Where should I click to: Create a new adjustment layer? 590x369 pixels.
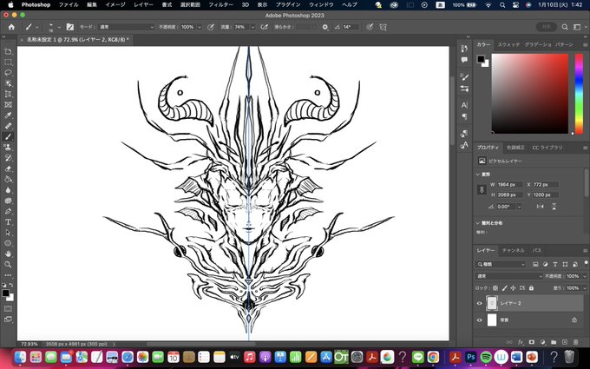click(542, 342)
